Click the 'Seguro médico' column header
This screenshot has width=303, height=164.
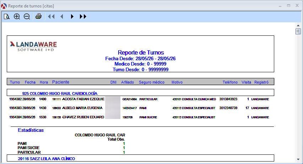pos(152,82)
